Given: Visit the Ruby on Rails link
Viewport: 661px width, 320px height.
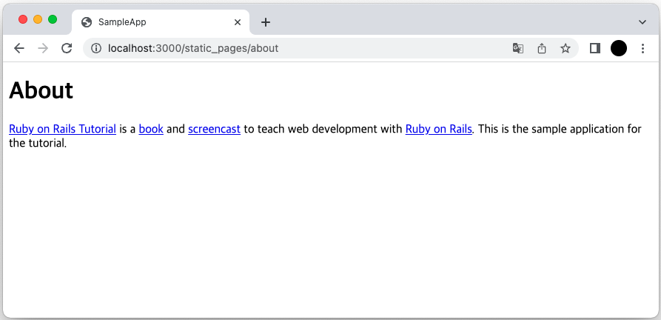Looking at the screenshot, I should [x=438, y=129].
